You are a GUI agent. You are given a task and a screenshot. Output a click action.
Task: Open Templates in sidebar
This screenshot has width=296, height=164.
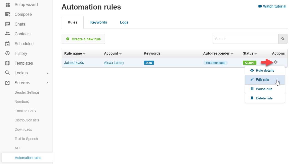24,63
